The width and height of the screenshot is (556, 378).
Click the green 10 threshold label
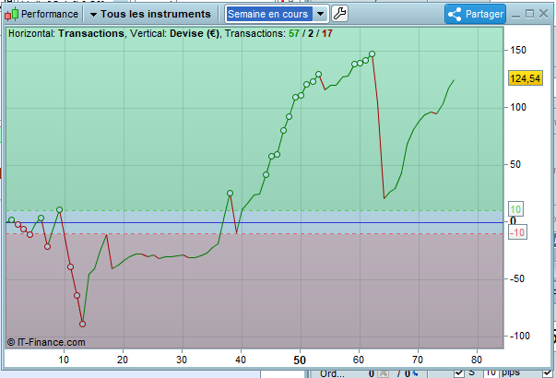point(515,209)
